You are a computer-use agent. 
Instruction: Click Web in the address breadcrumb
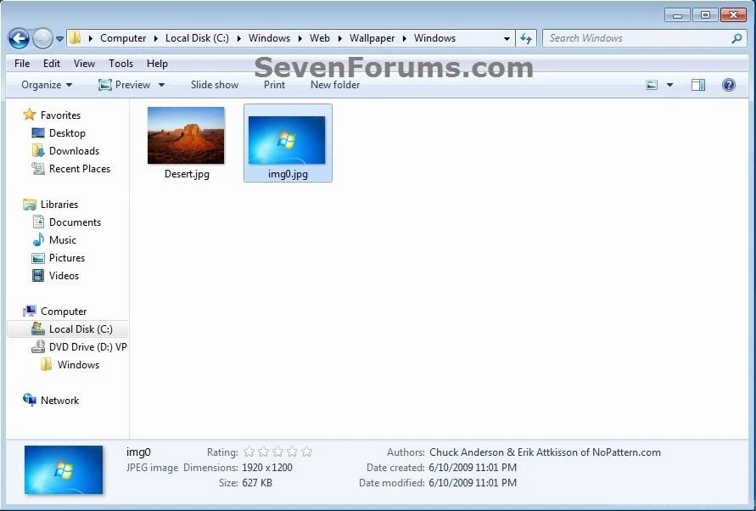coord(320,38)
